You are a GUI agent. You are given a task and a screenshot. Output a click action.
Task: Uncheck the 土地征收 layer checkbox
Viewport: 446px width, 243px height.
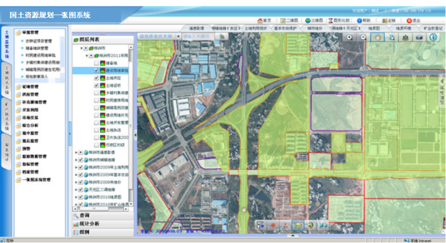[x=96, y=85]
